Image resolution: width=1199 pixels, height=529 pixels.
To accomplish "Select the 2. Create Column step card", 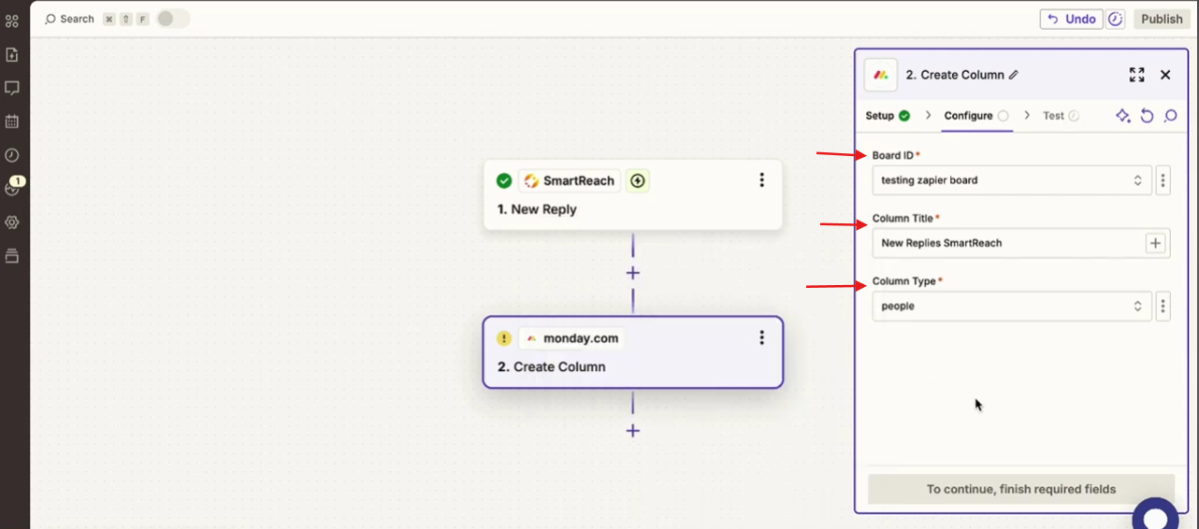I will tap(633, 352).
